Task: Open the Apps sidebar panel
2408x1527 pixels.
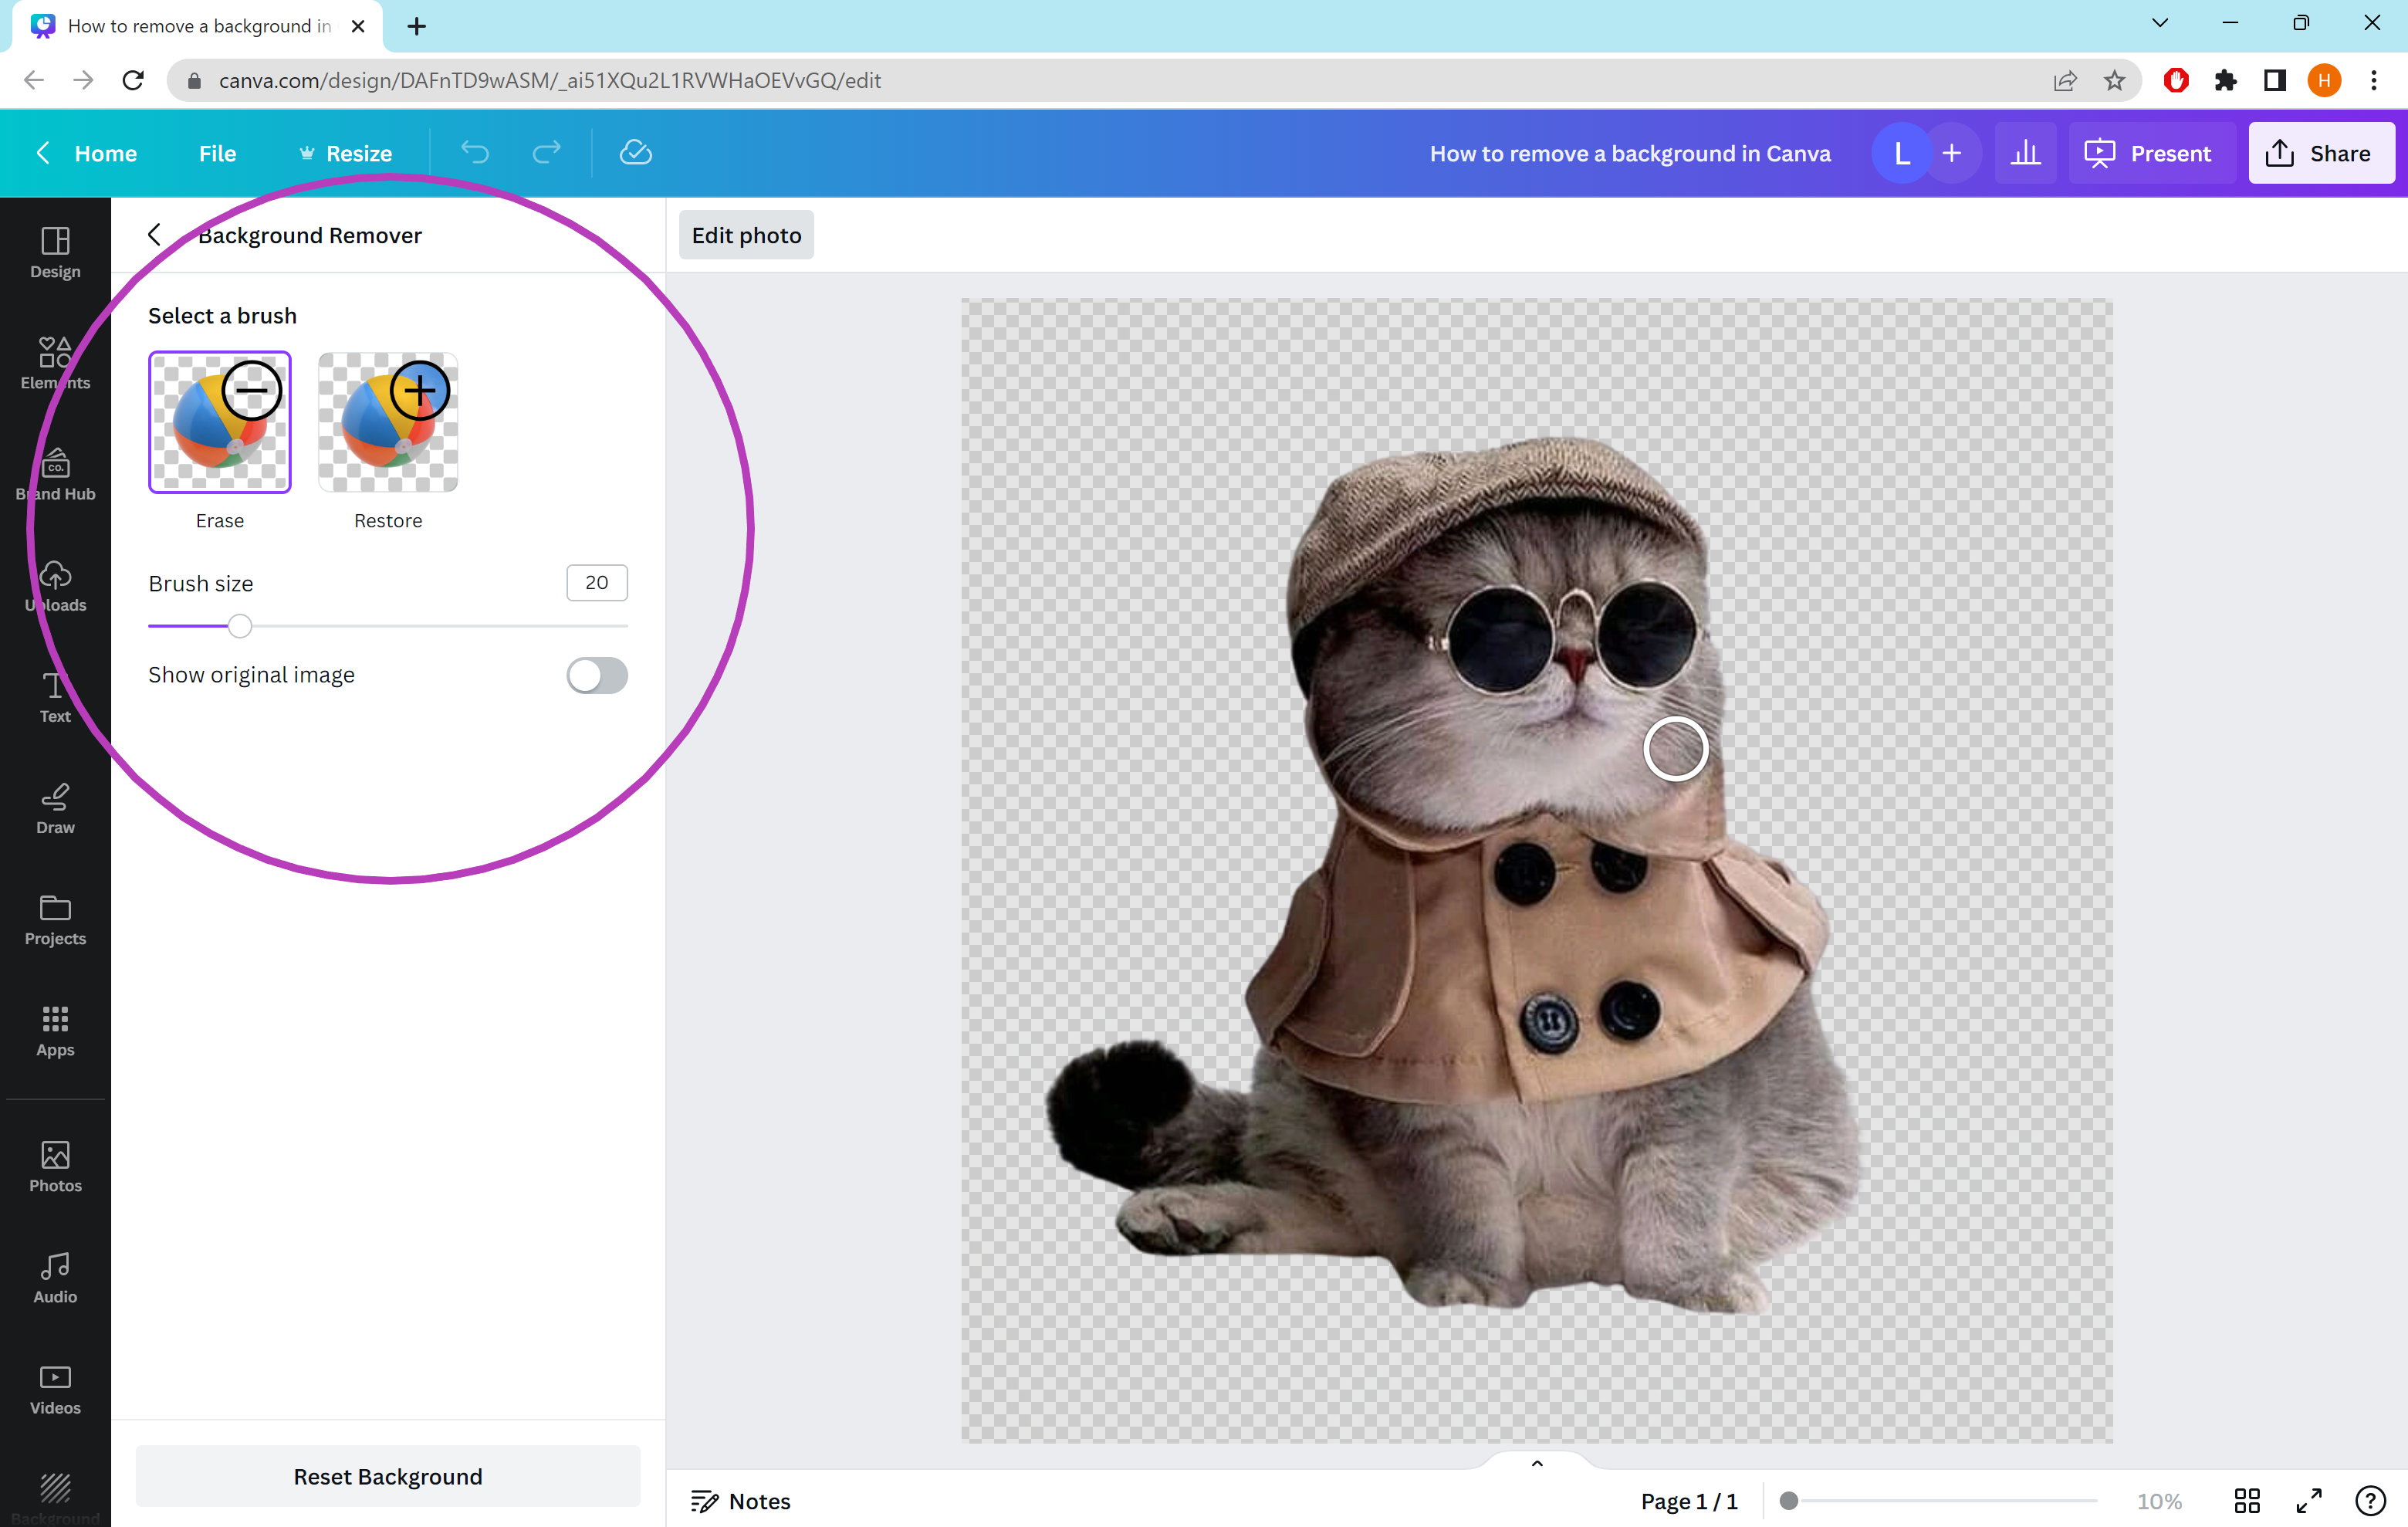Action: click(x=55, y=1031)
